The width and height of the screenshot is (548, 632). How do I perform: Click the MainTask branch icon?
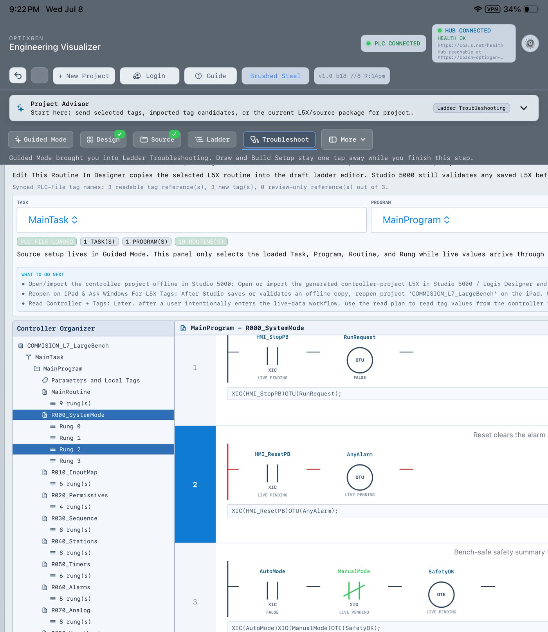tap(29, 357)
